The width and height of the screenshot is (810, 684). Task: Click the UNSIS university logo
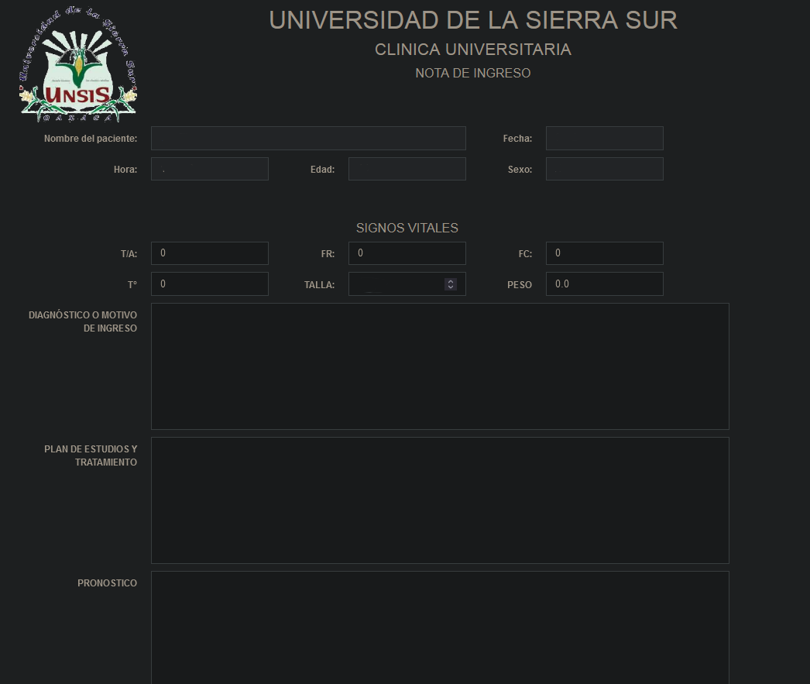click(78, 64)
